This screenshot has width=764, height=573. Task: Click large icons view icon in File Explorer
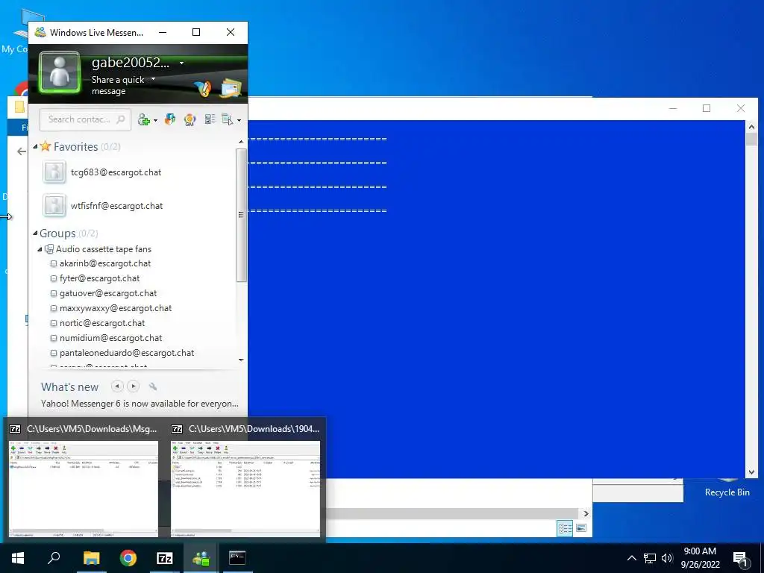580,528
